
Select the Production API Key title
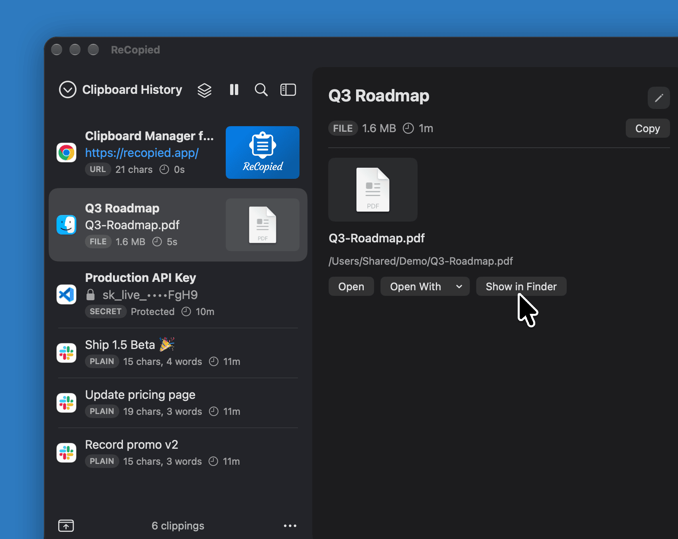tap(140, 277)
